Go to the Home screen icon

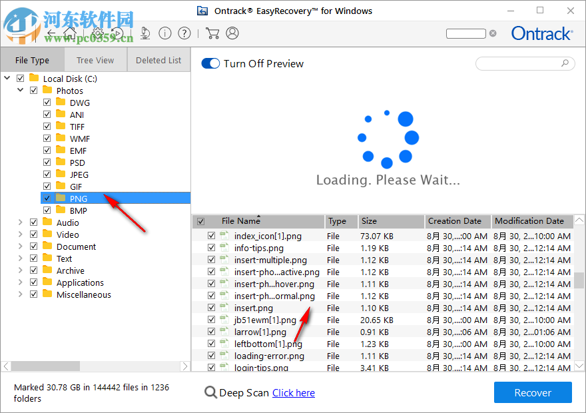click(70, 33)
